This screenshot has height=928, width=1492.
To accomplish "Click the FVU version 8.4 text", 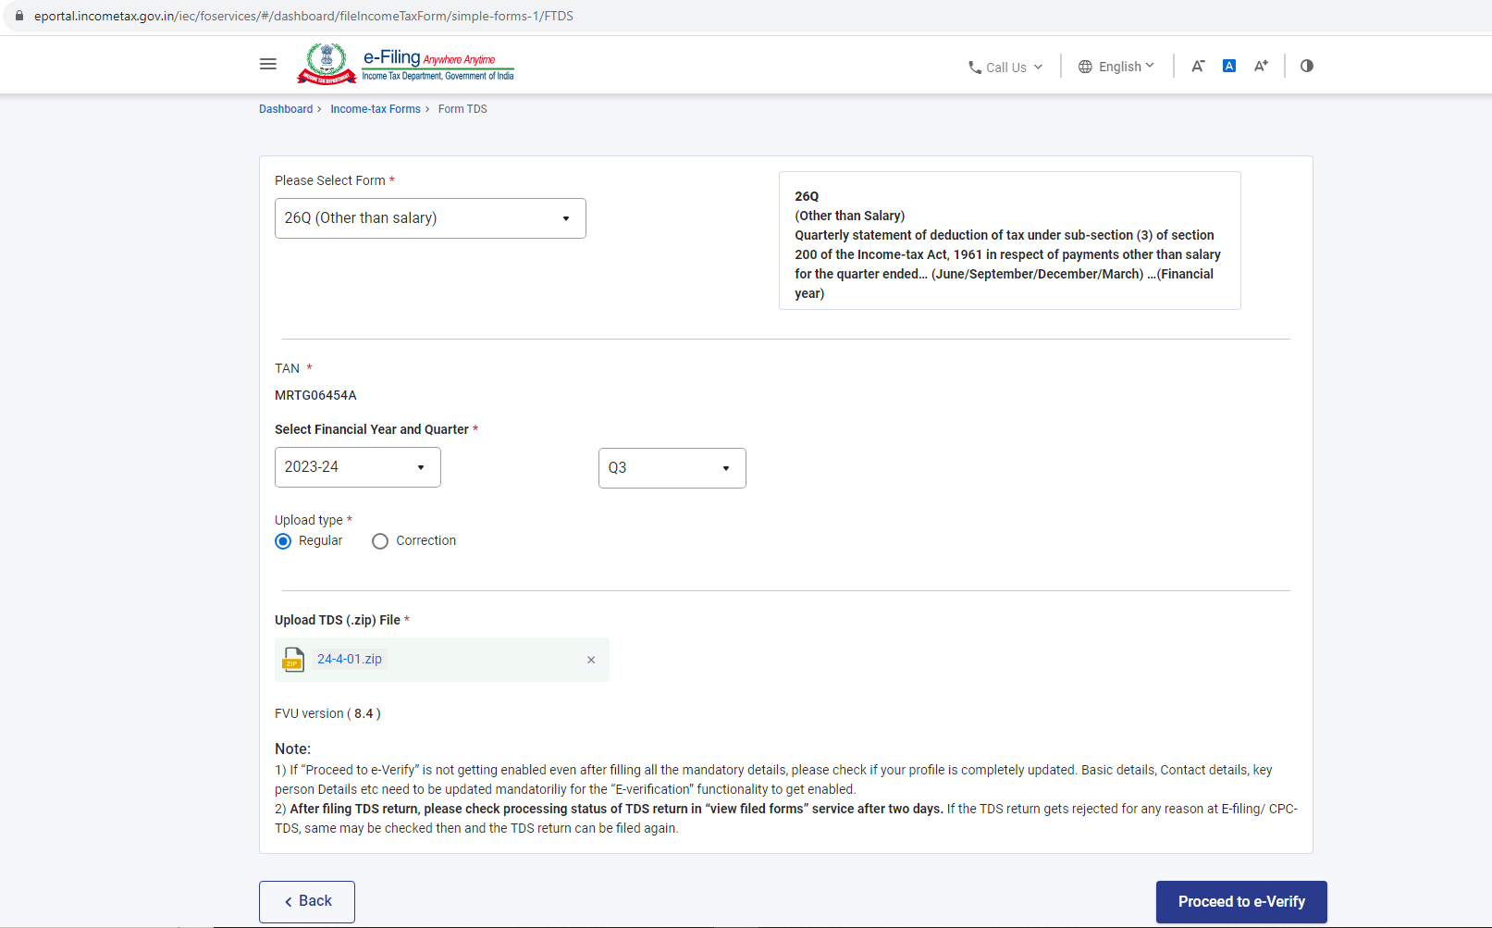I will click(327, 713).
